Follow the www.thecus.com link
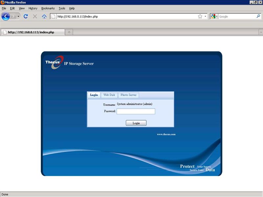The image size is (263, 197). point(166,134)
